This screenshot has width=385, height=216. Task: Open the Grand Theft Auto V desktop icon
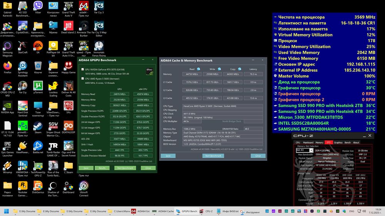[x=69, y=9]
